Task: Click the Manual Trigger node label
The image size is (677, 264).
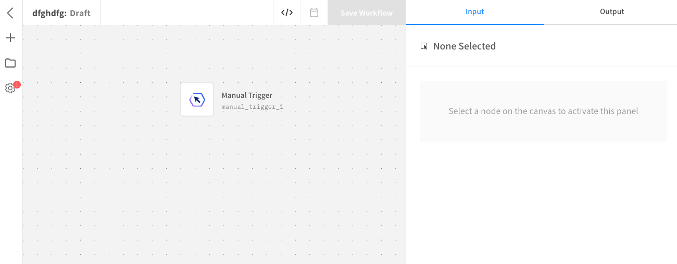Action: pos(247,95)
